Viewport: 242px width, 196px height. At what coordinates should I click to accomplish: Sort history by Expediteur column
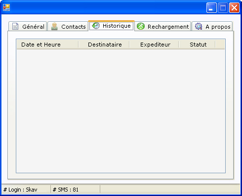154,45
